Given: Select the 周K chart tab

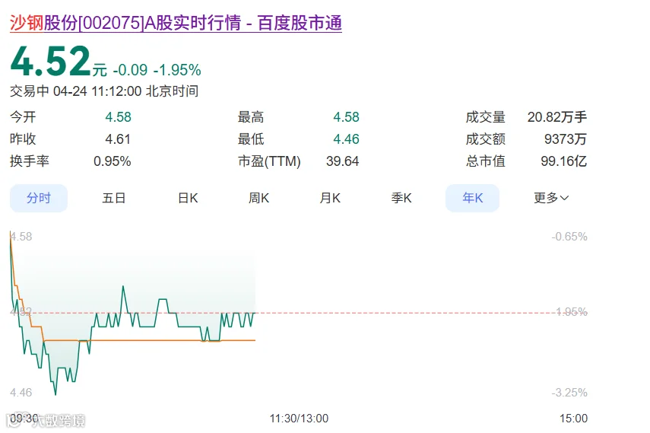Looking at the screenshot, I should pyautogui.click(x=258, y=198).
